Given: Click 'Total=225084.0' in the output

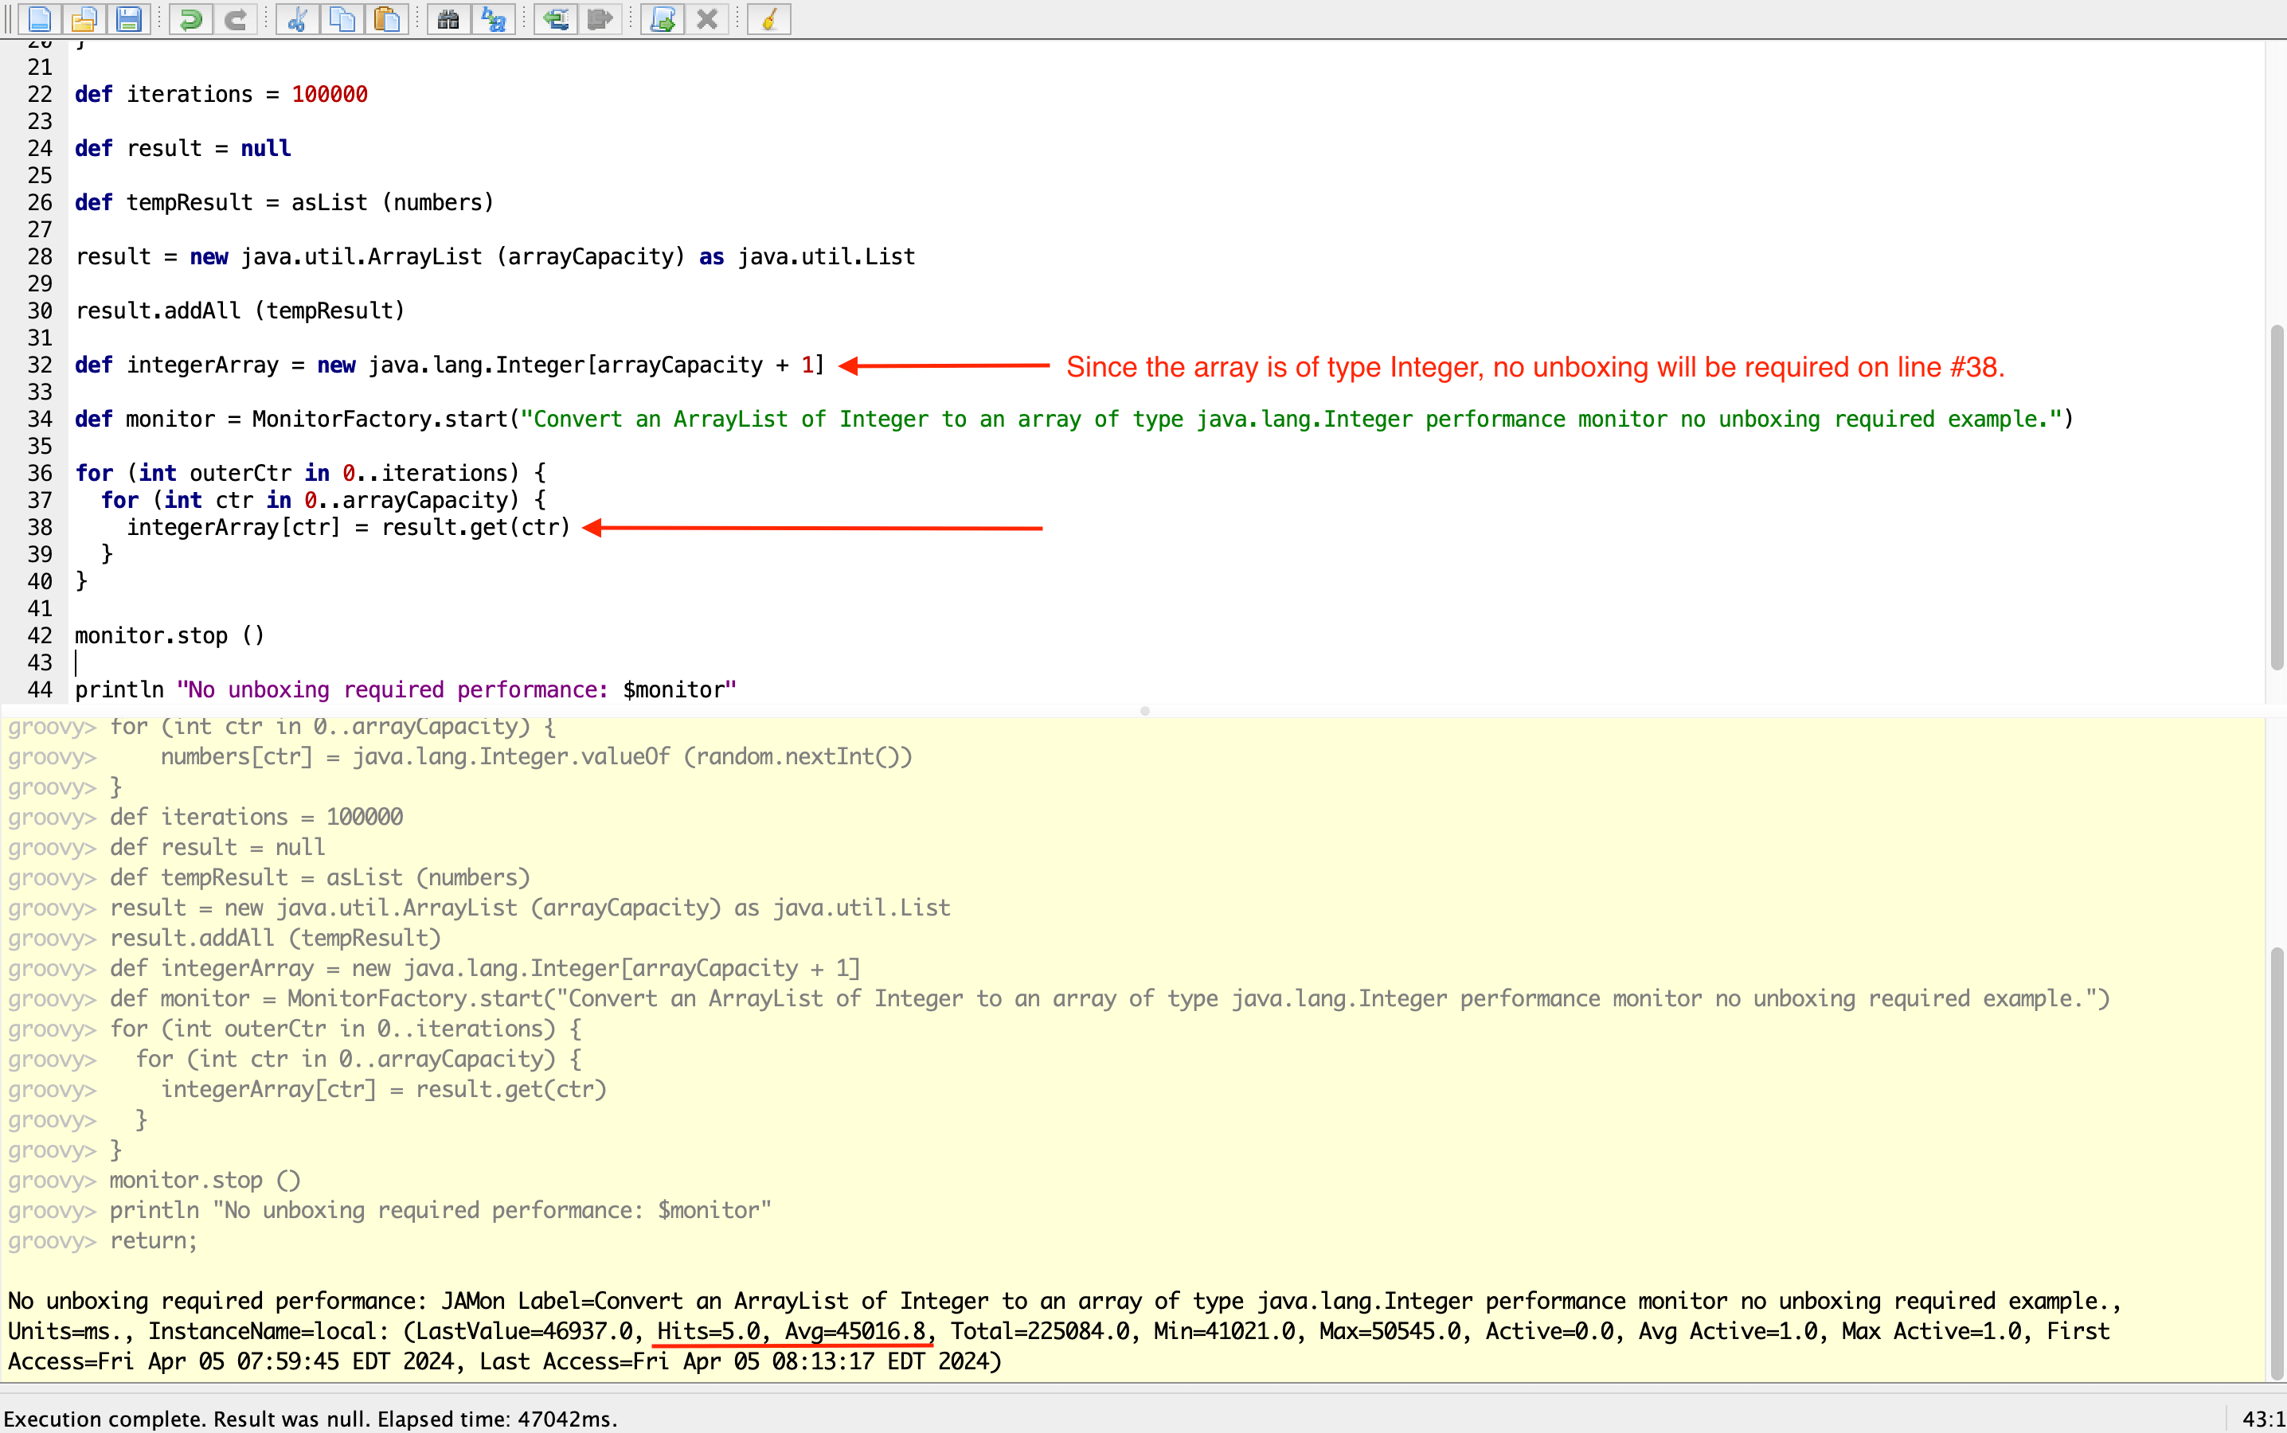Looking at the screenshot, I should [x=1040, y=1330].
